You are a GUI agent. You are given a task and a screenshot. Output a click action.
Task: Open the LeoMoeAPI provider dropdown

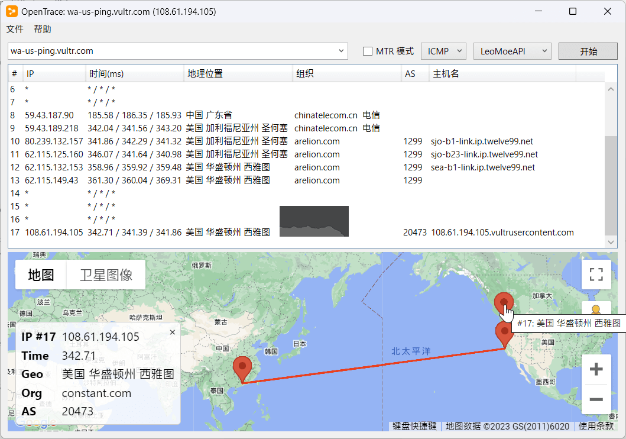[512, 51]
